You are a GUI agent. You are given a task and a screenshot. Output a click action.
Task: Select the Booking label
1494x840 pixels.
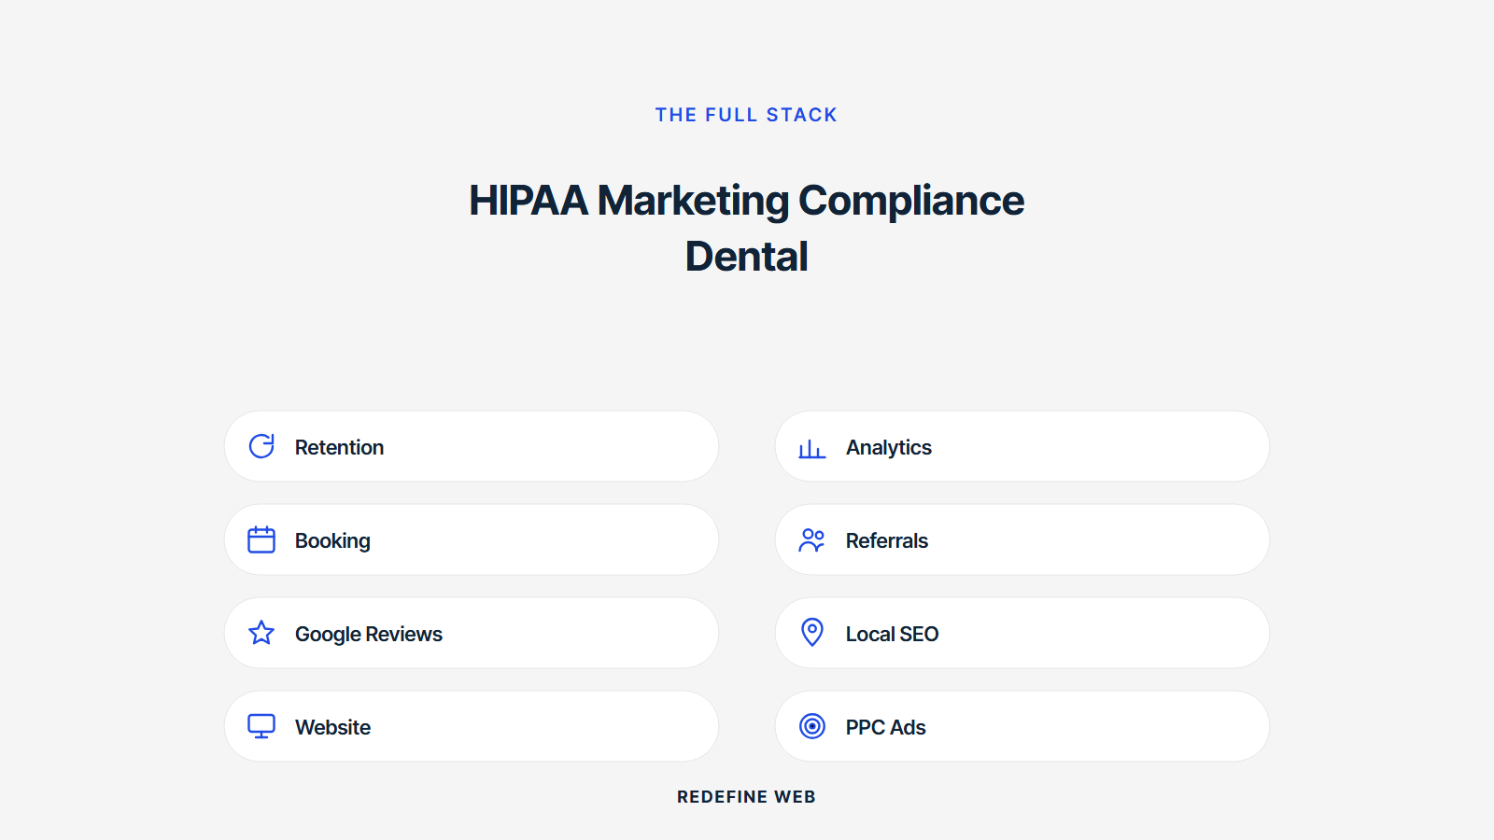[x=332, y=541]
